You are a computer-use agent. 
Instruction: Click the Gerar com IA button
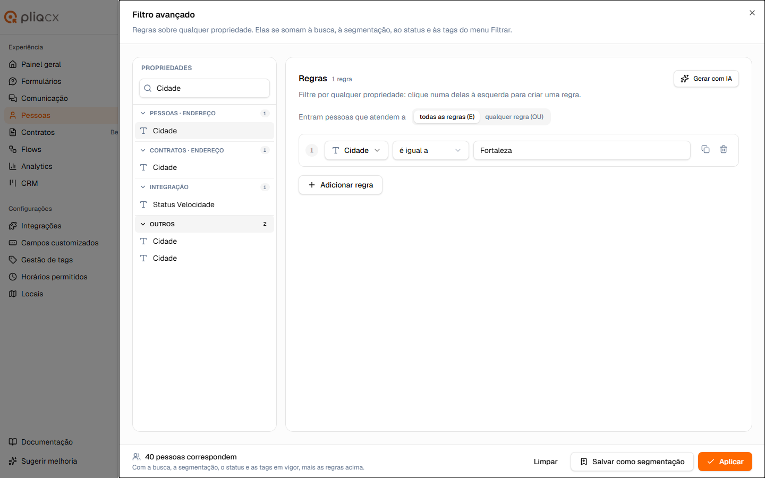tap(706, 79)
